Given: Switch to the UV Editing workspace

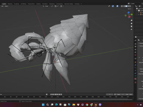Looking at the screenshot, I should 23,4.
